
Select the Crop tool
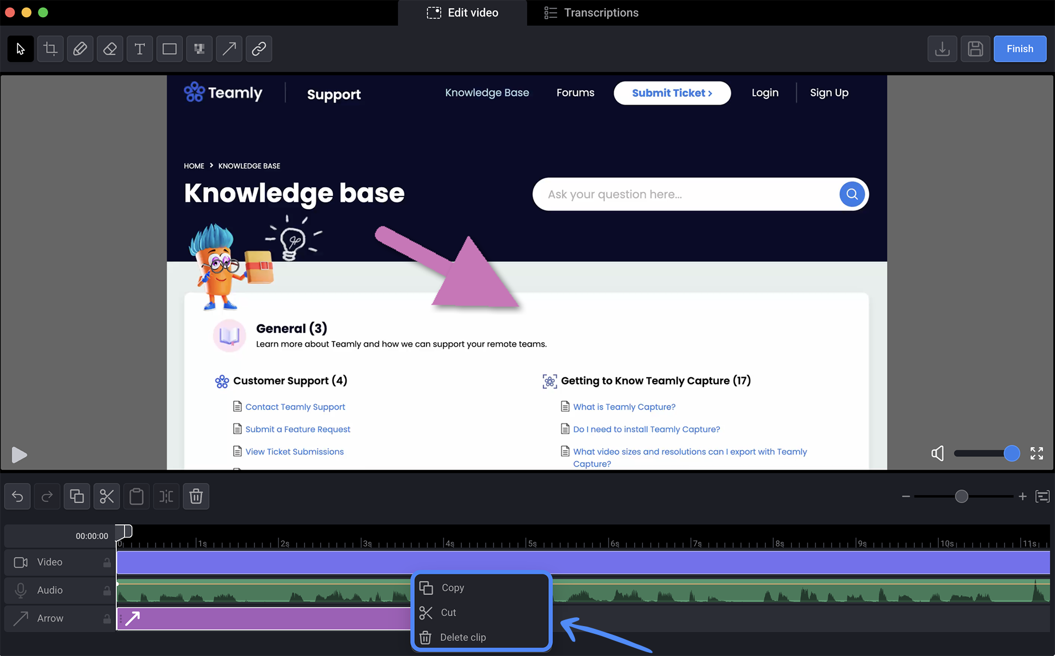(x=50, y=49)
